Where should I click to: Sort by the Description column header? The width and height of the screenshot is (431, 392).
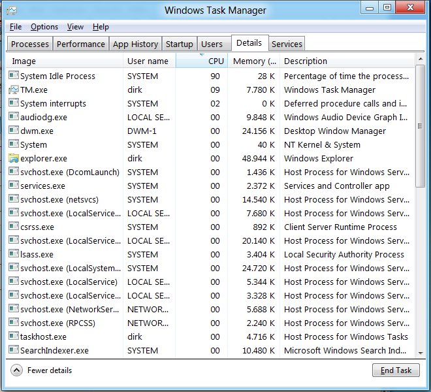[x=347, y=61]
